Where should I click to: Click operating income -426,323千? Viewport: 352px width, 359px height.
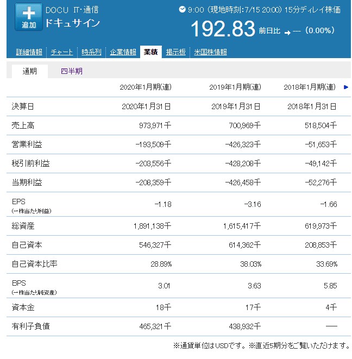[x=243, y=144]
